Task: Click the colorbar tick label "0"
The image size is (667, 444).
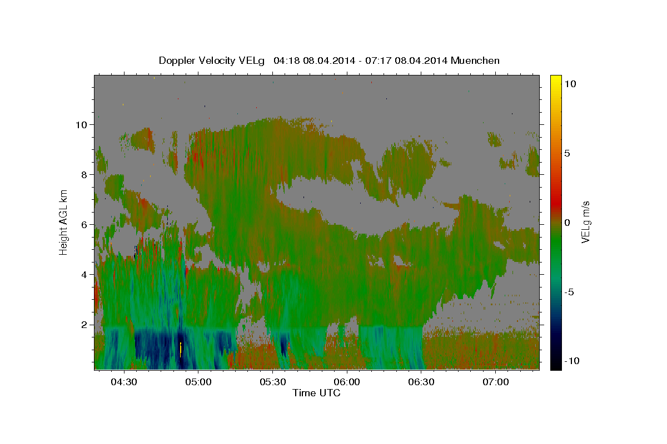Action: [568, 223]
